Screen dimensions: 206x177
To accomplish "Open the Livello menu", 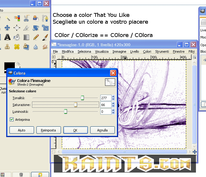I will coord(135,52).
